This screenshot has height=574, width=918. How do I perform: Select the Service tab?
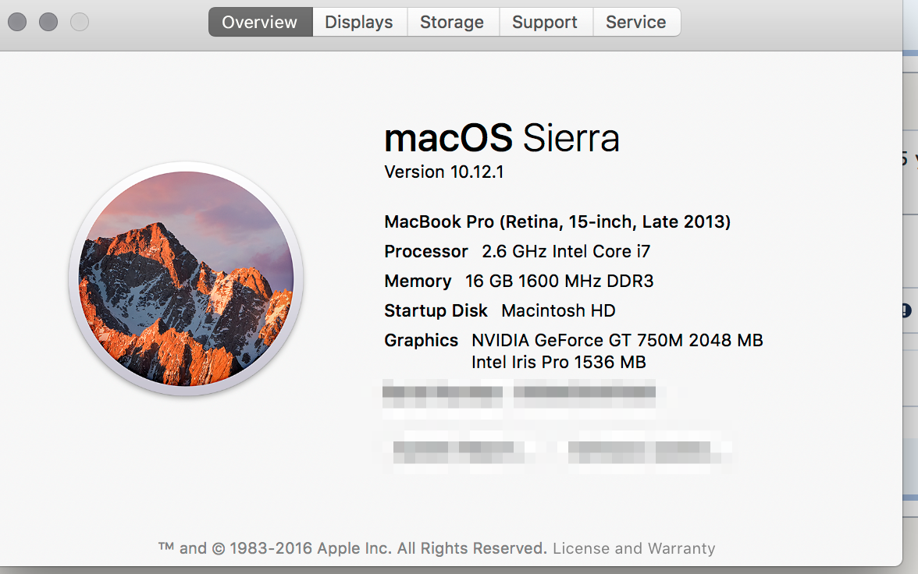coord(636,23)
